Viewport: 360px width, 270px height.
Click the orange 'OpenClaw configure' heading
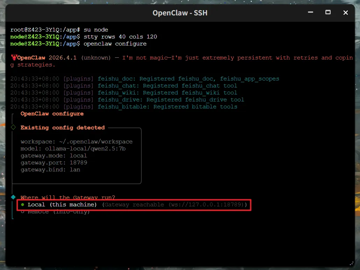pyautogui.click(x=52, y=114)
